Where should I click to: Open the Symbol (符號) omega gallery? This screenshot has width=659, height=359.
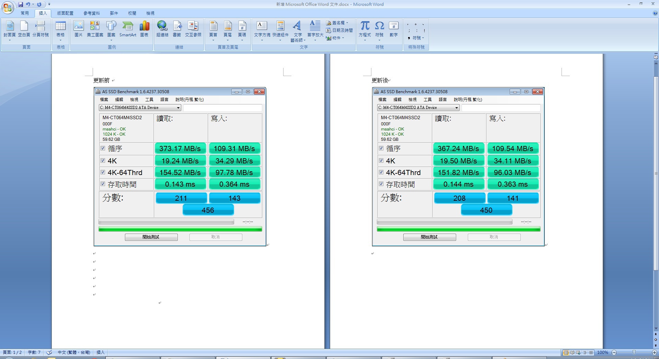tap(379, 30)
